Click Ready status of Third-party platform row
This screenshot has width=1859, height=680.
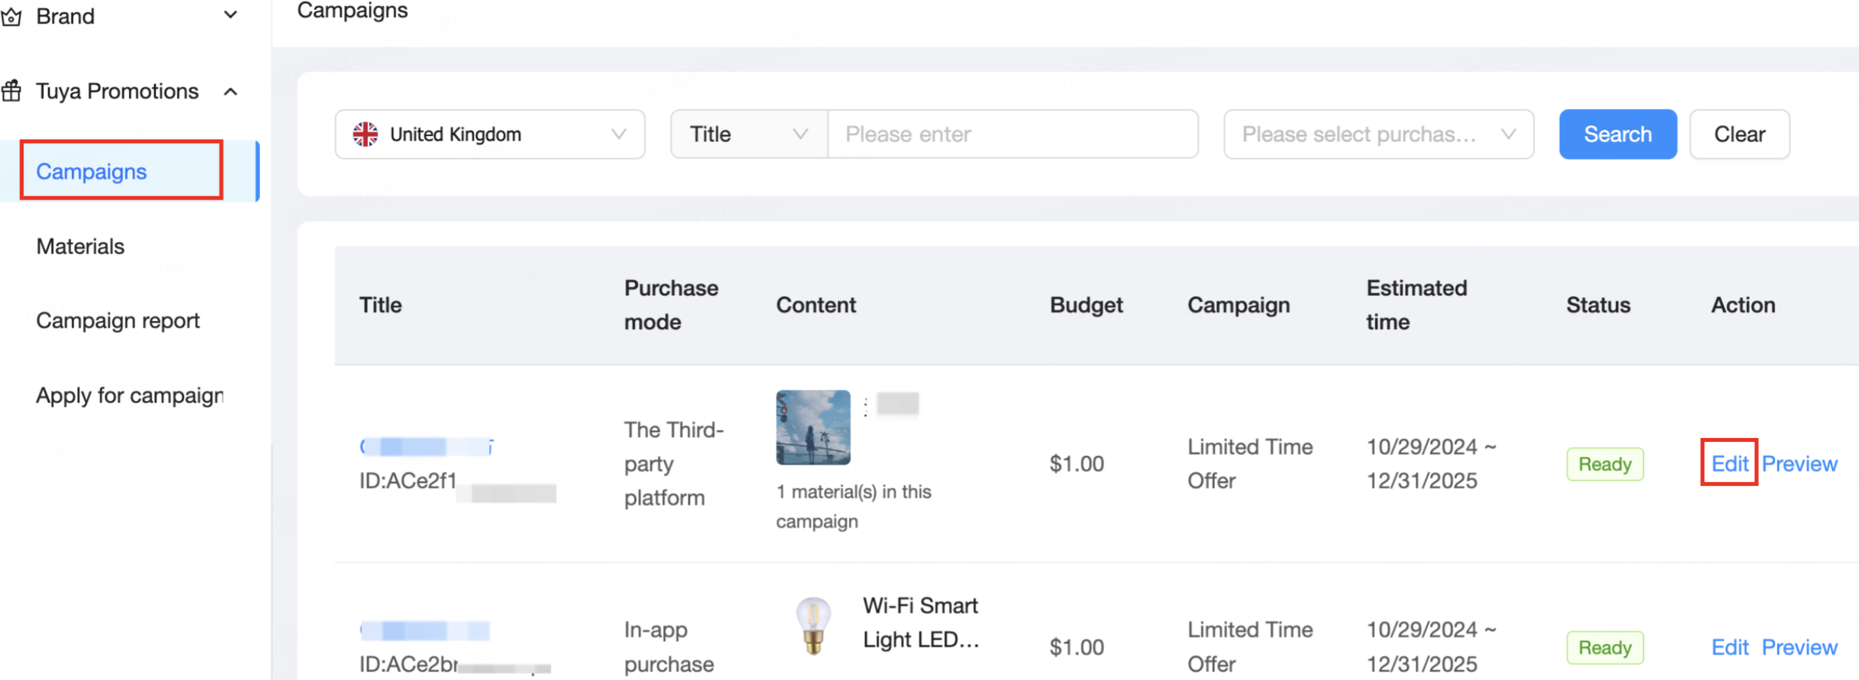pyautogui.click(x=1604, y=464)
